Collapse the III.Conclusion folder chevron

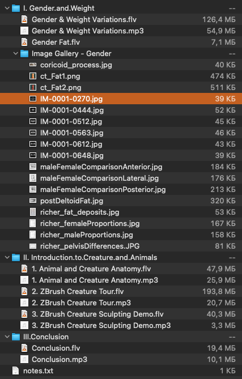point(7,337)
